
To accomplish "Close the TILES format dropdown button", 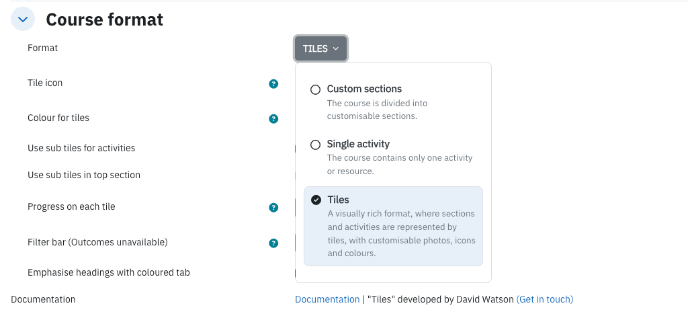I will point(320,48).
